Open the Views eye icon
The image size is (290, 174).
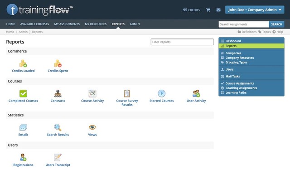(x=92, y=127)
